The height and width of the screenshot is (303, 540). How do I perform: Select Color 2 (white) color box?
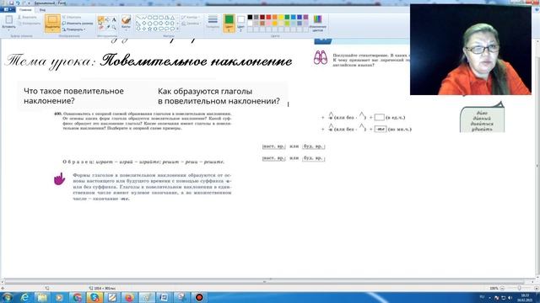click(x=240, y=23)
